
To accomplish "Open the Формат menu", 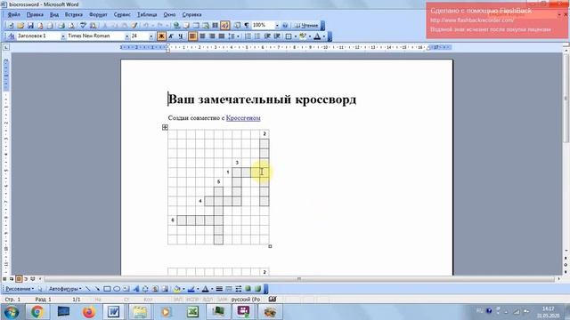I will 98,14.
